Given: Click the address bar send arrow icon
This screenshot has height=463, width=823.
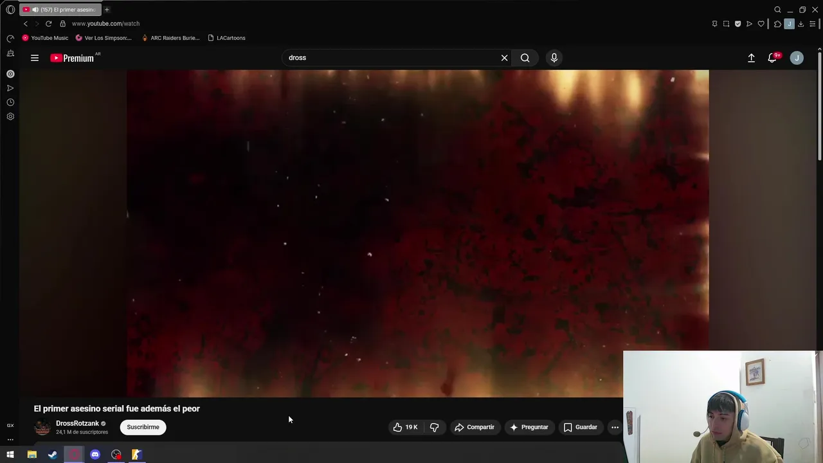Looking at the screenshot, I should click(749, 24).
